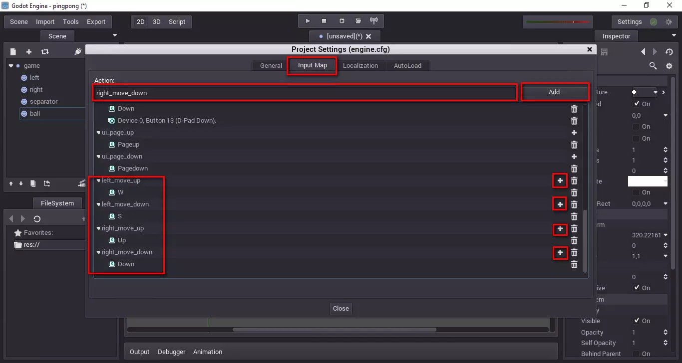The width and height of the screenshot is (682, 363).
Task: Collapse the right_move_up action entry
Action: pyautogui.click(x=98, y=228)
